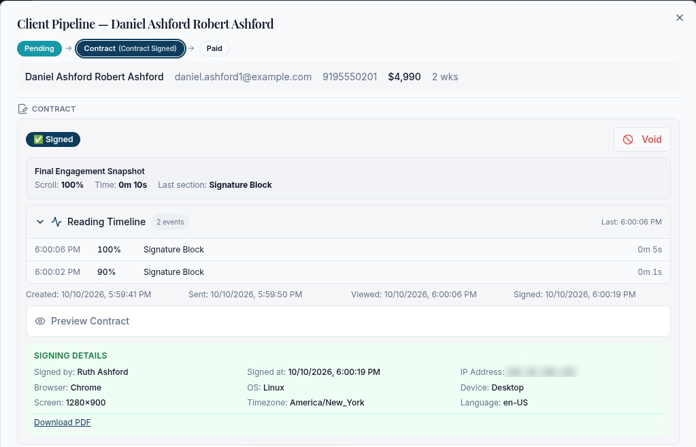Click the Void prohibition icon
Screen dimensions: 696x447
tap(628, 139)
